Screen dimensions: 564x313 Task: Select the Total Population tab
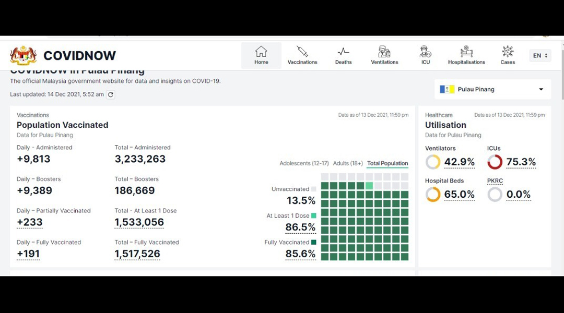click(x=387, y=163)
